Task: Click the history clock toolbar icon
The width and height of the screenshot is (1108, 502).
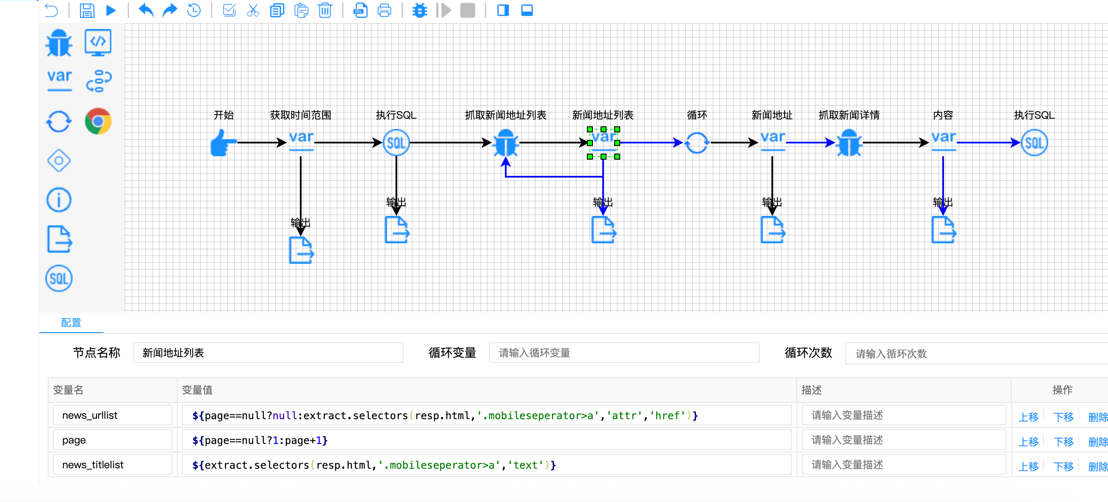Action: point(194,10)
